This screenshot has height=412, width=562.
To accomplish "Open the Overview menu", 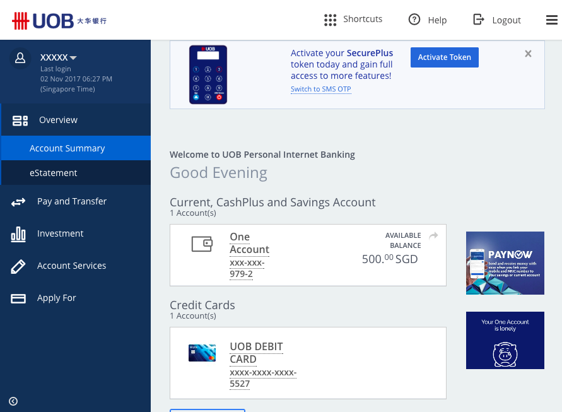I will (76, 120).
